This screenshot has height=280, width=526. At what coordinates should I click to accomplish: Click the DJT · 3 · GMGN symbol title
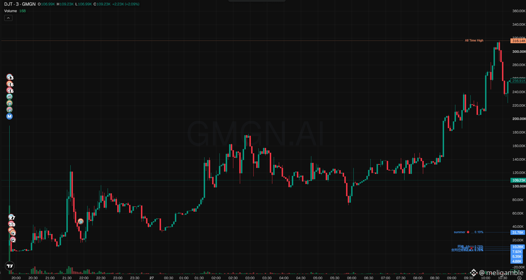(20, 4)
